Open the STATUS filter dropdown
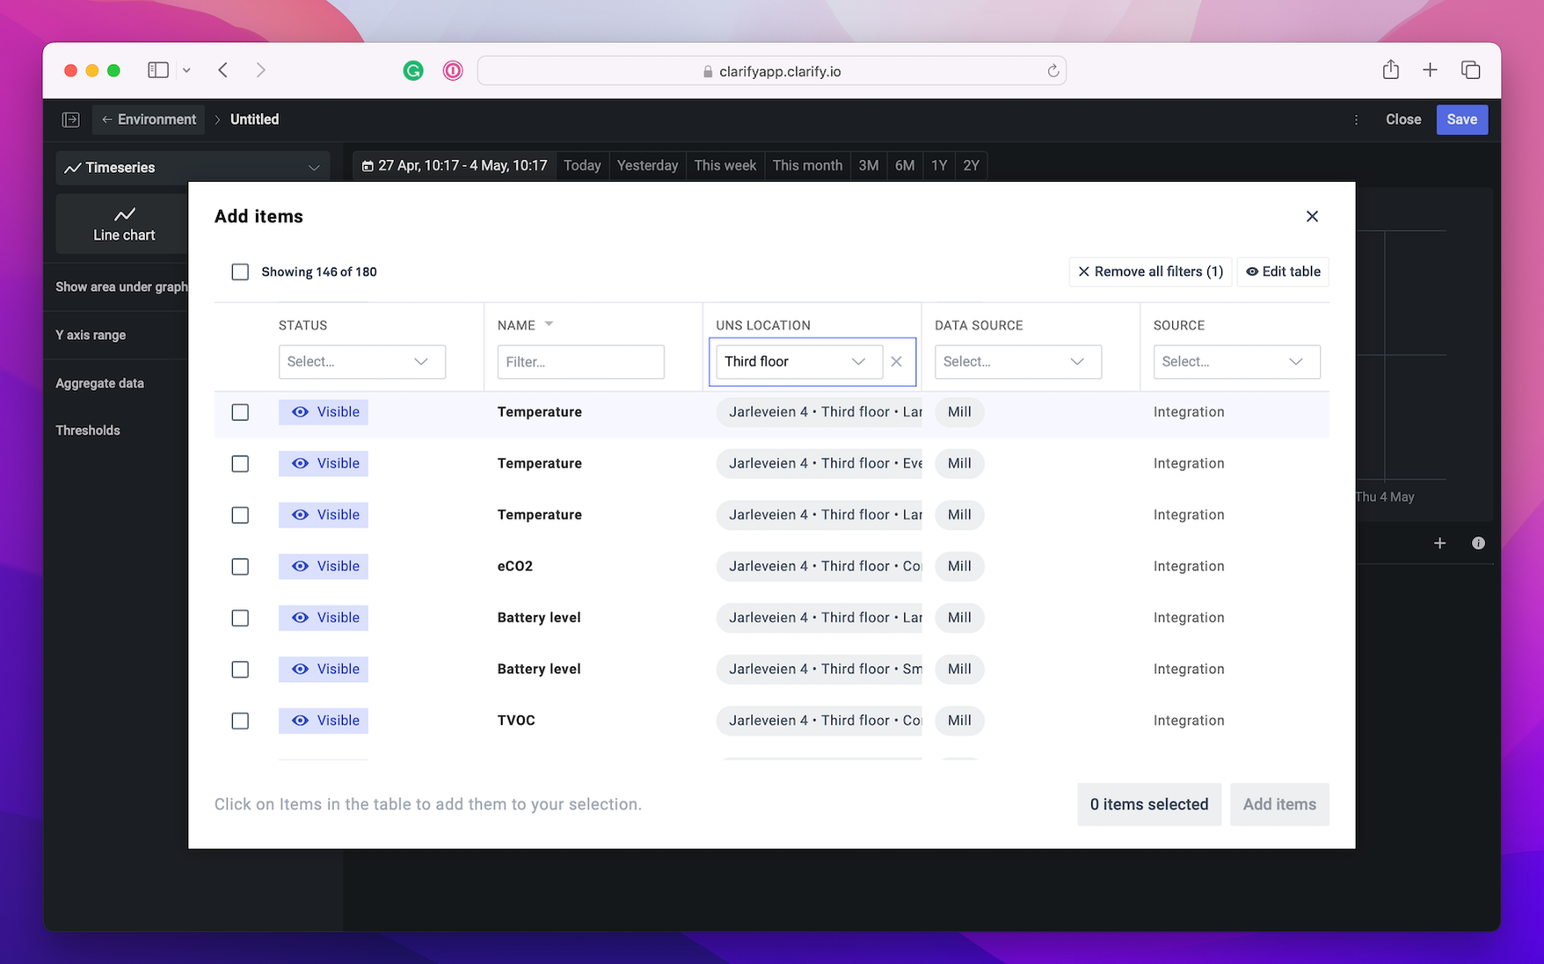 tap(361, 361)
